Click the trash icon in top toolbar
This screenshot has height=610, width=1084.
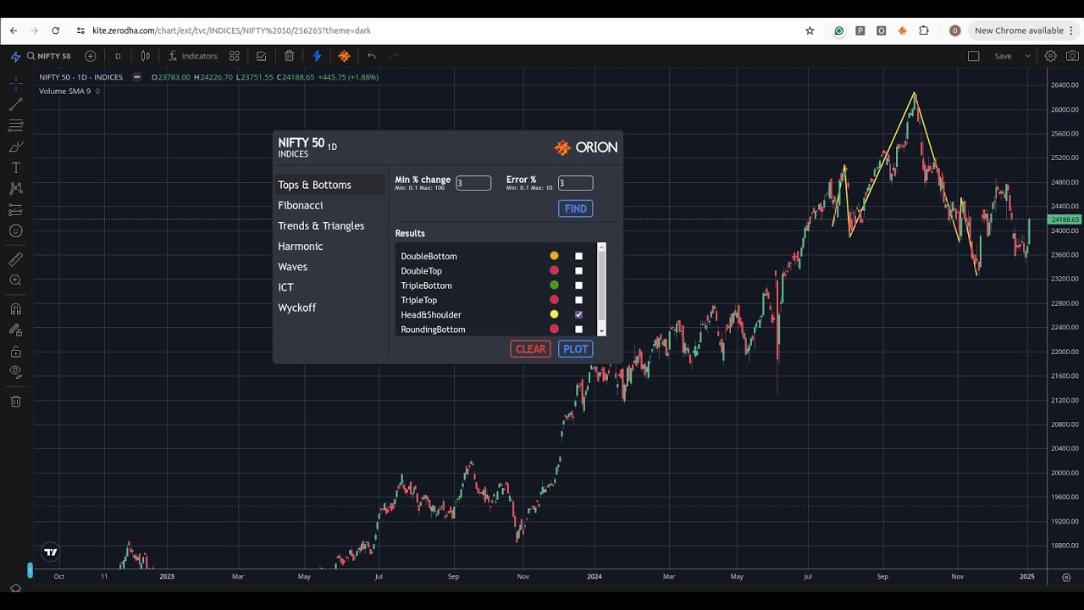(x=289, y=56)
